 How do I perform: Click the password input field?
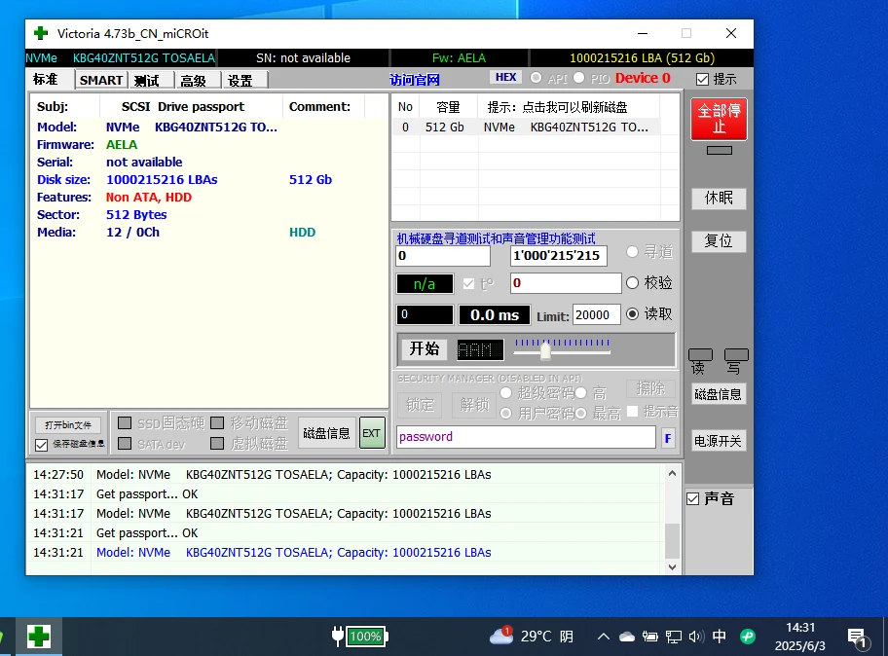526,437
